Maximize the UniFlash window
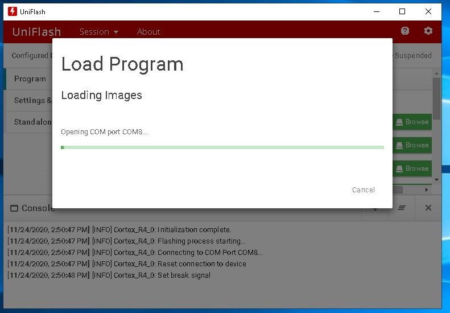 pyautogui.click(x=402, y=11)
